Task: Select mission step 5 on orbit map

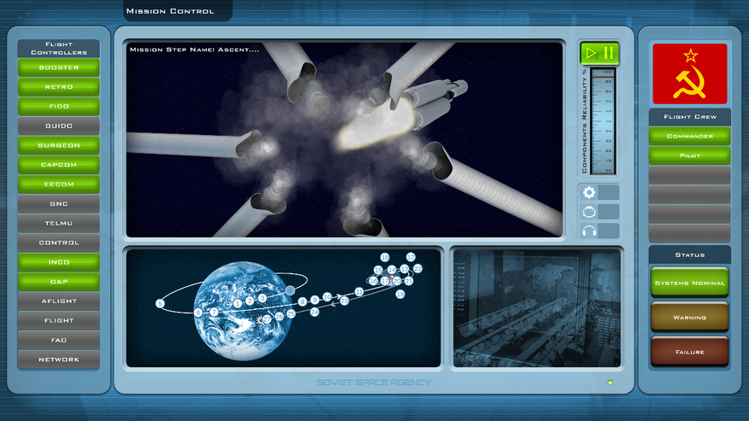Action: [x=160, y=303]
